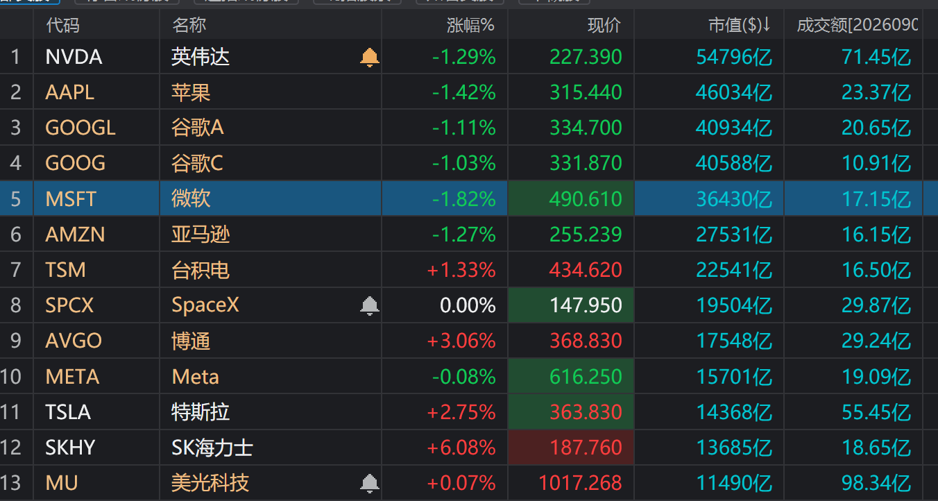Screen dimensions: 938x501
Task: Choose the AMZN ticker code
Action: 75,235
